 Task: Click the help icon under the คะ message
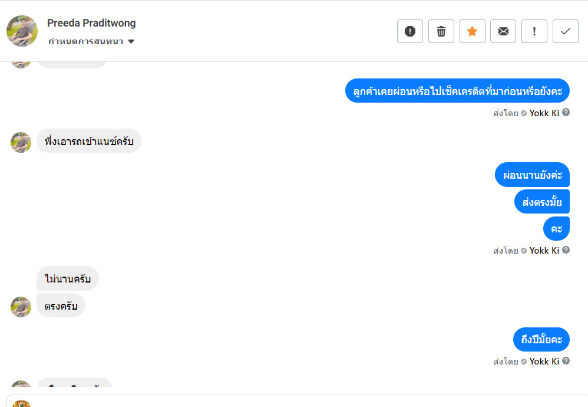[x=566, y=250]
